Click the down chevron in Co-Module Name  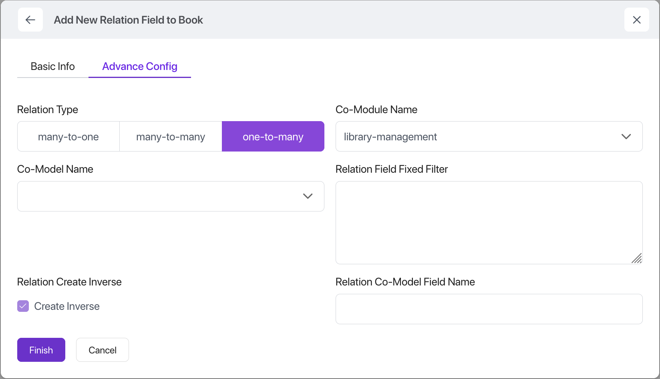coord(626,137)
